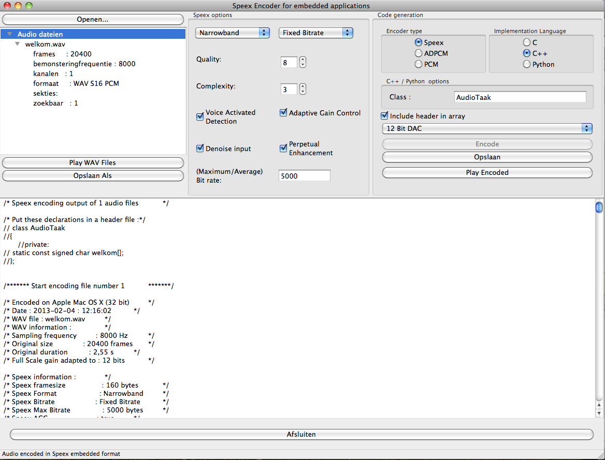Image resolution: width=605 pixels, height=460 pixels.
Task: Click the frames : 20400 row
Action: [x=62, y=54]
